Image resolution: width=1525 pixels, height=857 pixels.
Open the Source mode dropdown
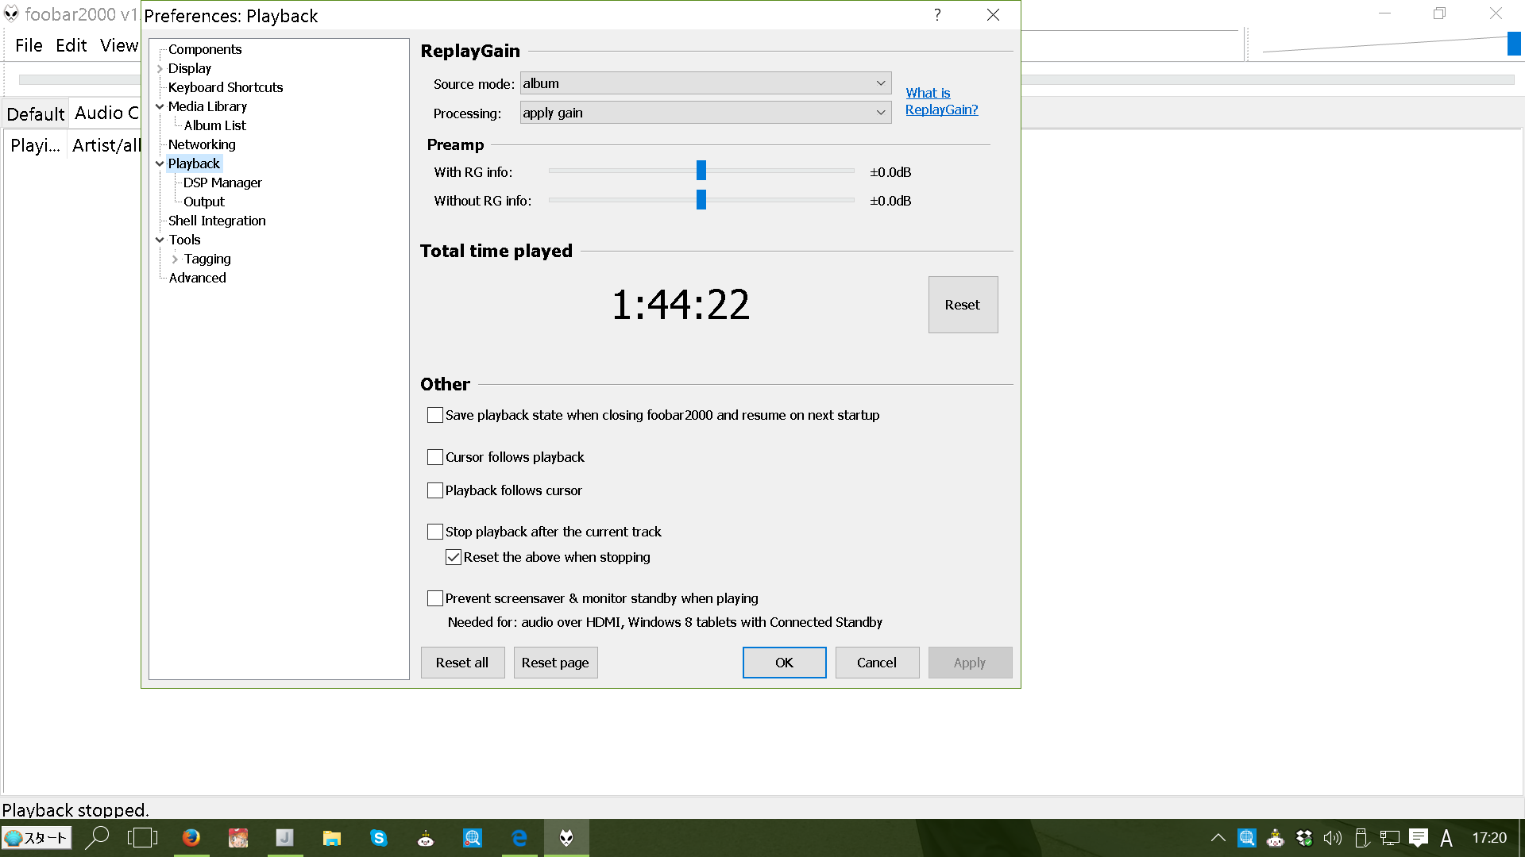click(x=705, y=83)
